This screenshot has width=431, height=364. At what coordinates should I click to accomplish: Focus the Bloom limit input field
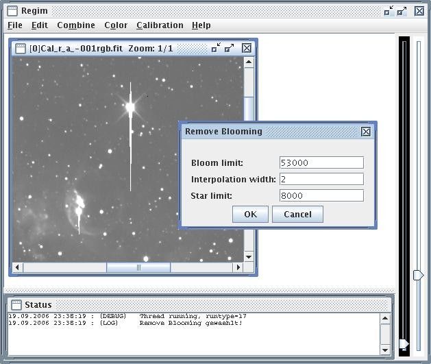click(321, 162)
